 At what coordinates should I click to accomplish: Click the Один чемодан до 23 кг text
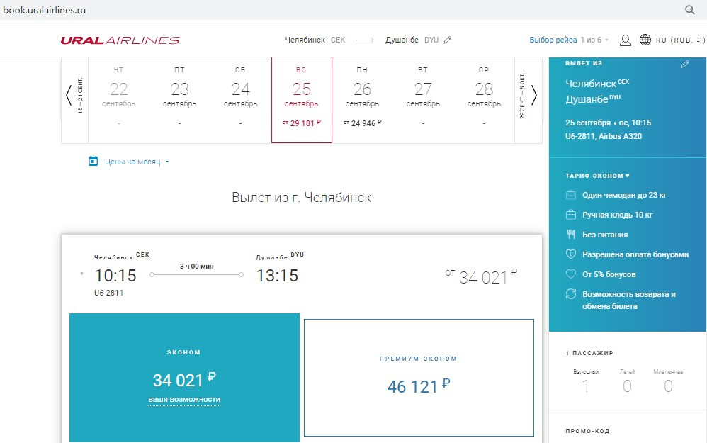pyautogui.click(x=625, y=195)
